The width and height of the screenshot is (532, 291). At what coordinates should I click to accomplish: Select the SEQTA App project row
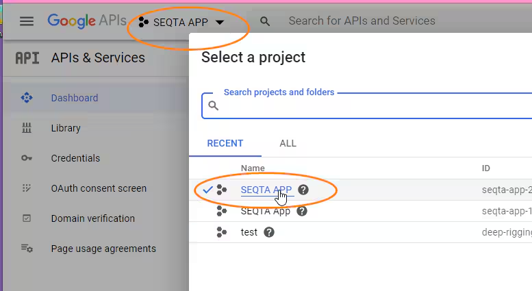pos(360,212)
